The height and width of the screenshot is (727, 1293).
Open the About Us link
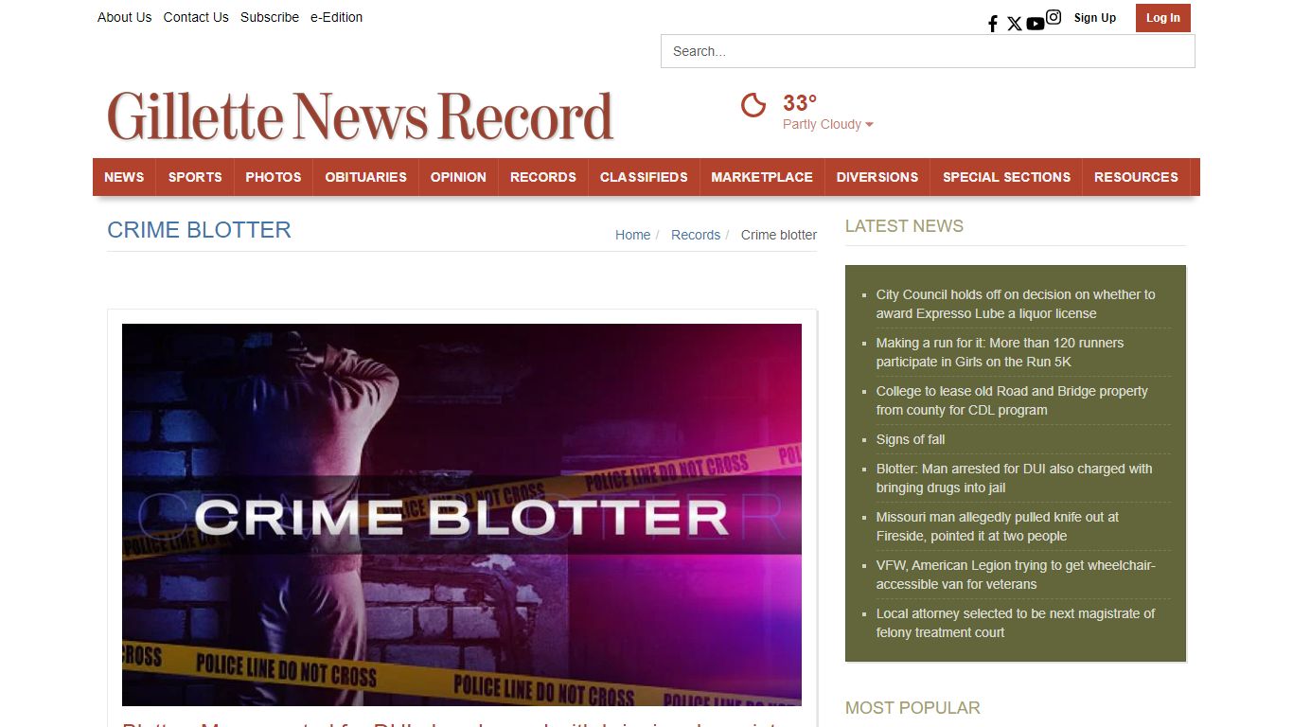pos(124,17)
